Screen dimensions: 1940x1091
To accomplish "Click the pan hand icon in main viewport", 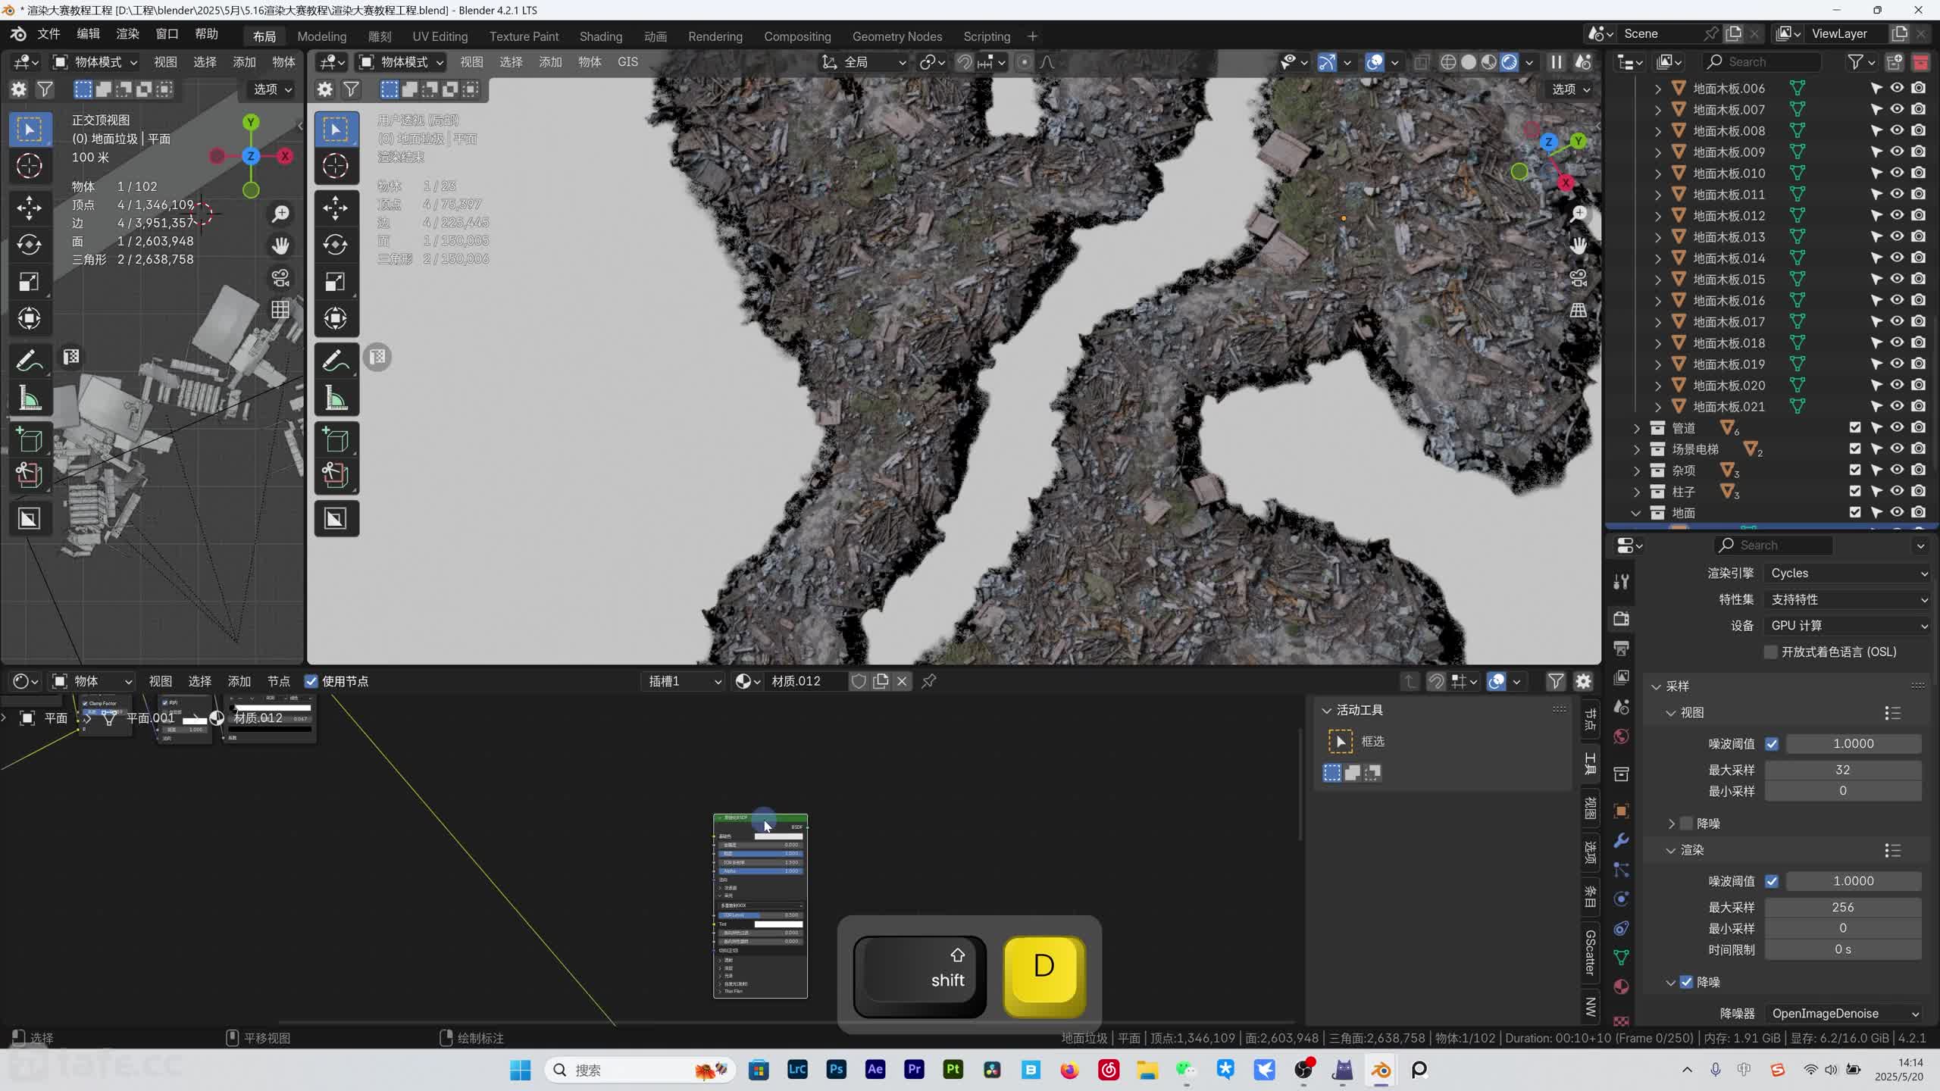I will point(1579,245).
